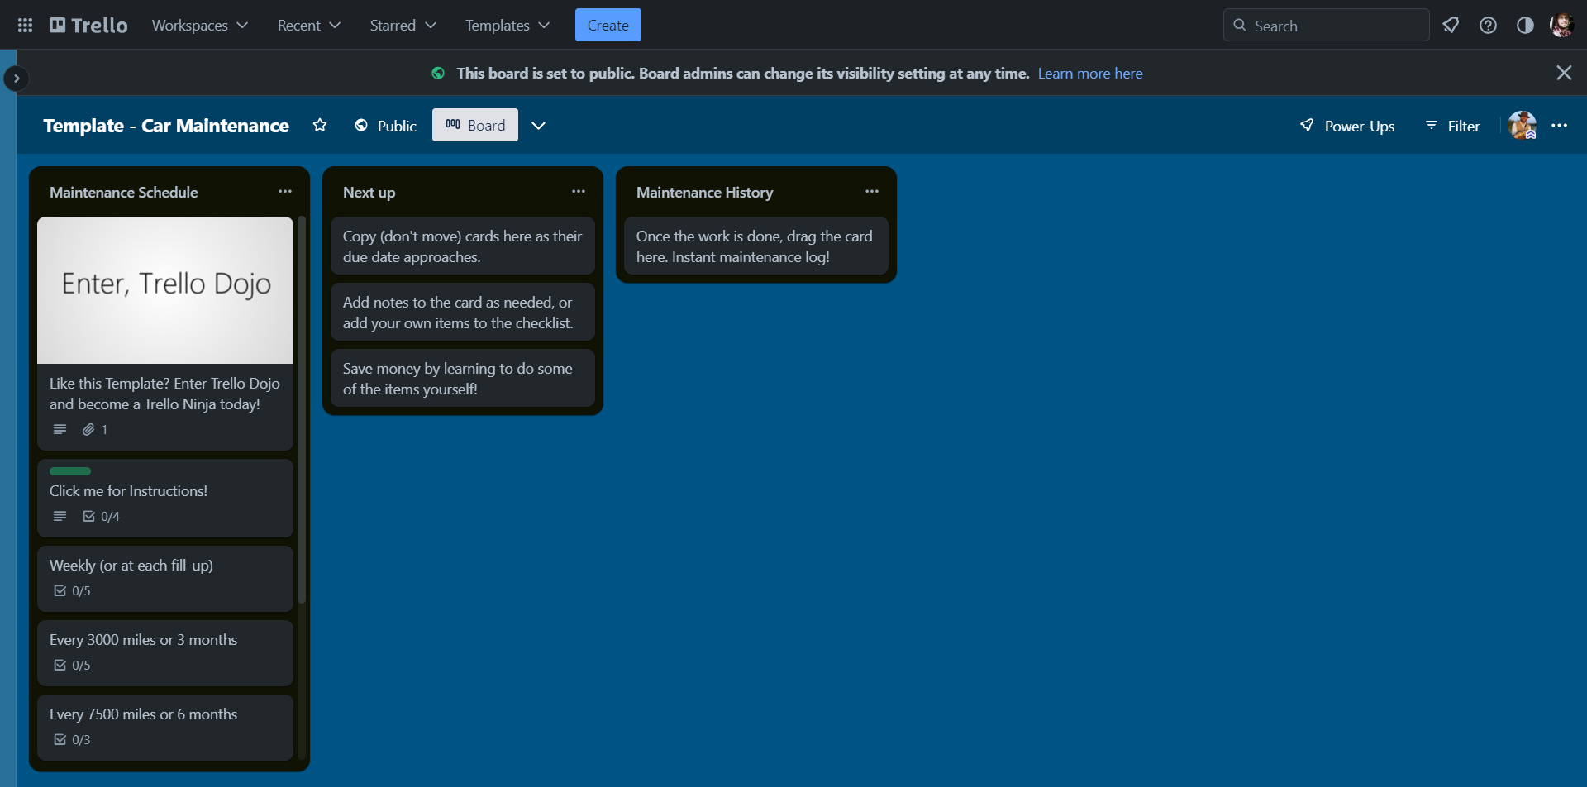This screenshot has width=1587, height=788.
Task: Expand the collapsed left sidebar
Action: (x=16, y=79)
